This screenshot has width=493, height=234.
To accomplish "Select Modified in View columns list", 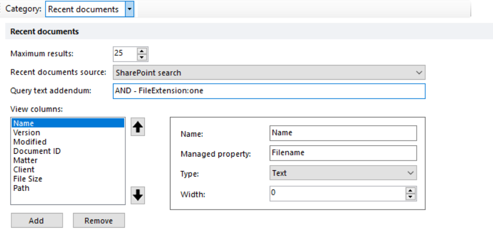I will [68, 142].
